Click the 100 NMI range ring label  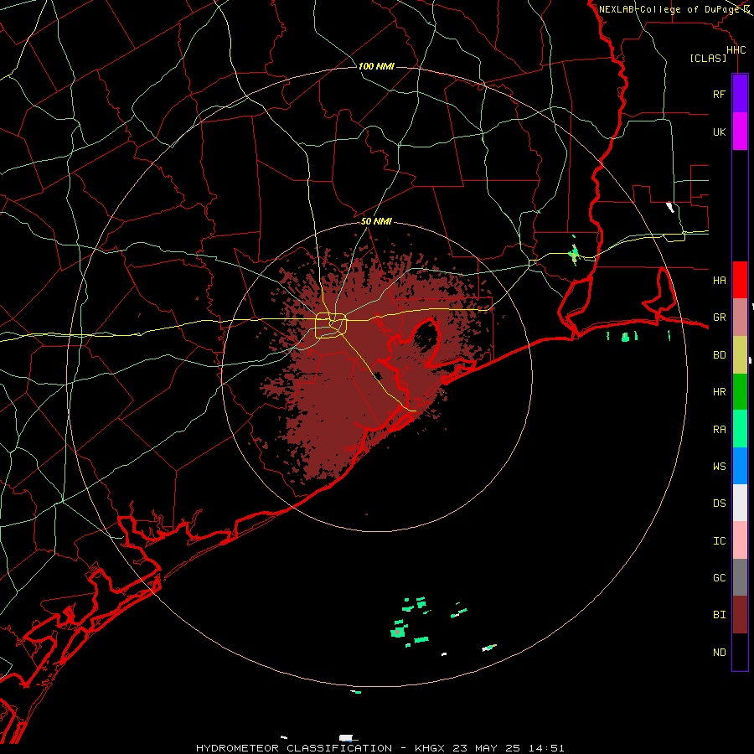(x=376, y=66)
